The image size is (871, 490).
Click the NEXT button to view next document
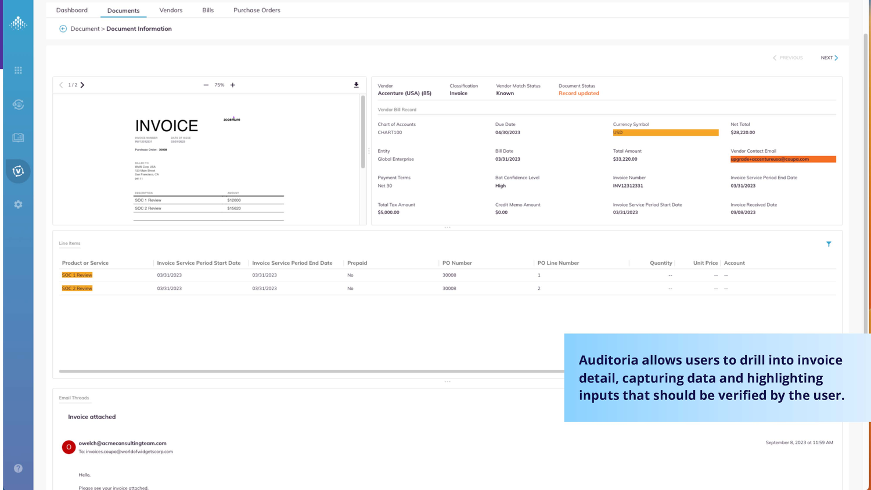829,57
